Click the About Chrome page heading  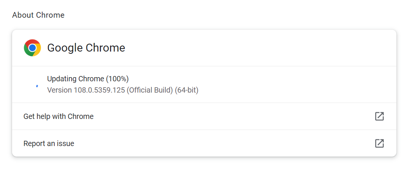[x=38, y=15]
